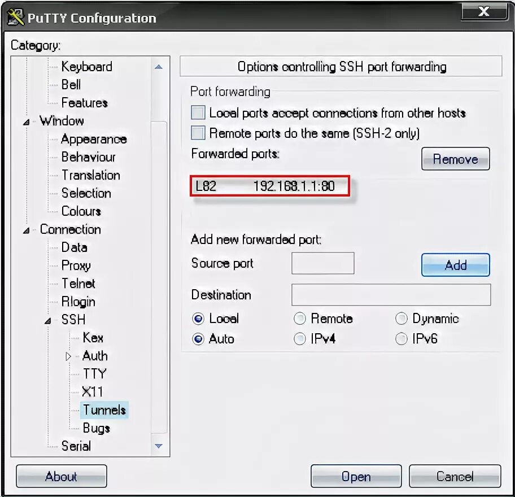Viewport: 515px width, 497px height.
Task: Enable local ports accept connections from other hosts
Action: pyautogui.click(x=198, y=112)
